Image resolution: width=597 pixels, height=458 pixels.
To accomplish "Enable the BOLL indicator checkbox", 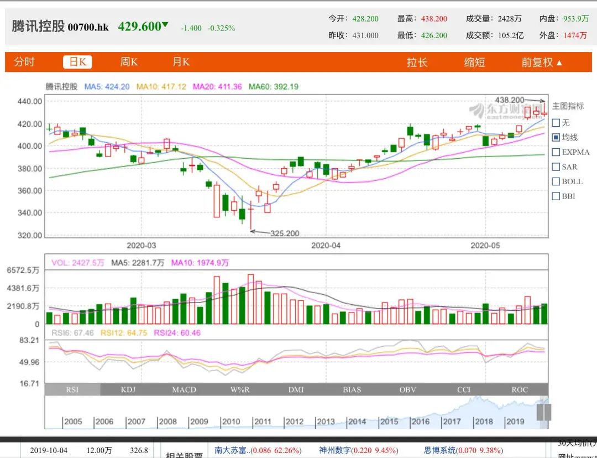I will coord(556,181).
